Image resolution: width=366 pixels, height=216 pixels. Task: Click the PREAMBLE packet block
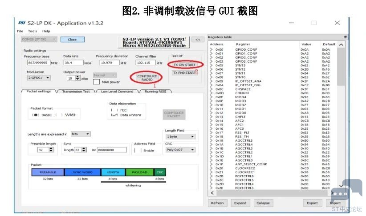click(48, 172)
